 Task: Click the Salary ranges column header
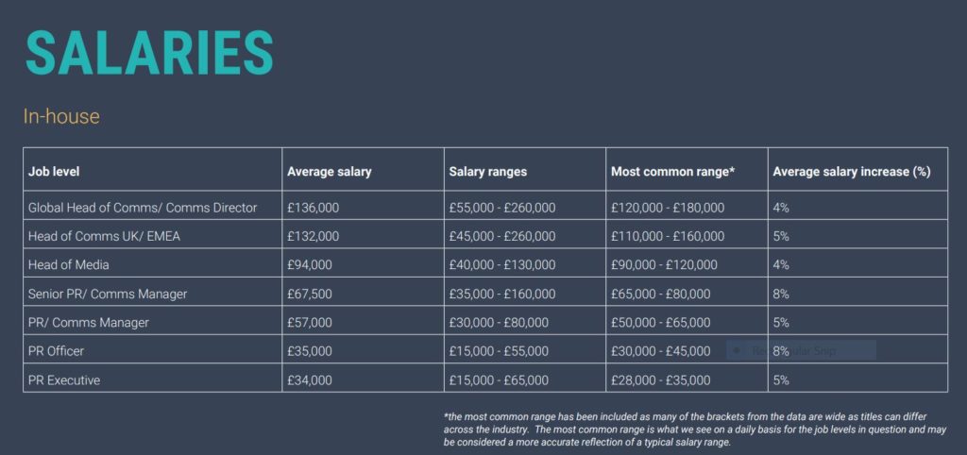[488, 172]
